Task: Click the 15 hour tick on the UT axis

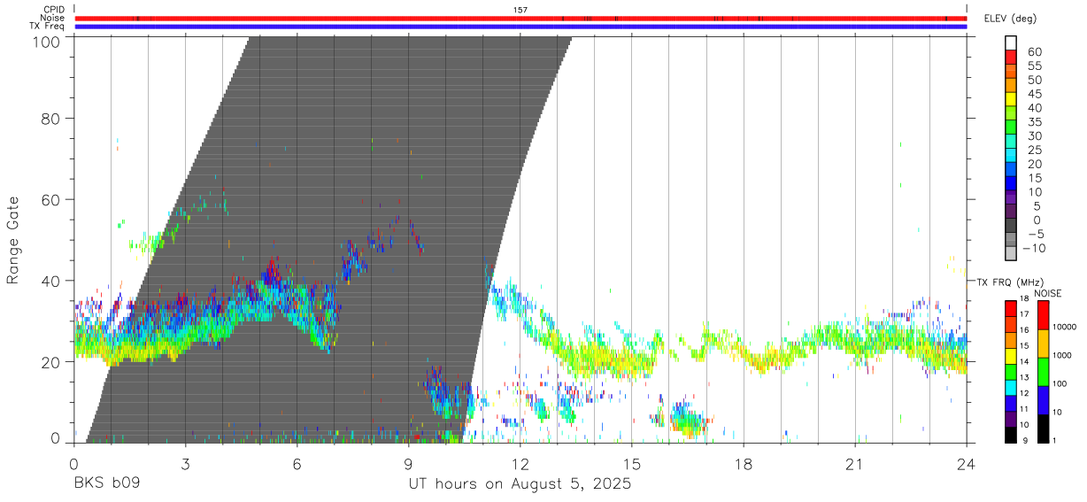Action: pos(632,464)
